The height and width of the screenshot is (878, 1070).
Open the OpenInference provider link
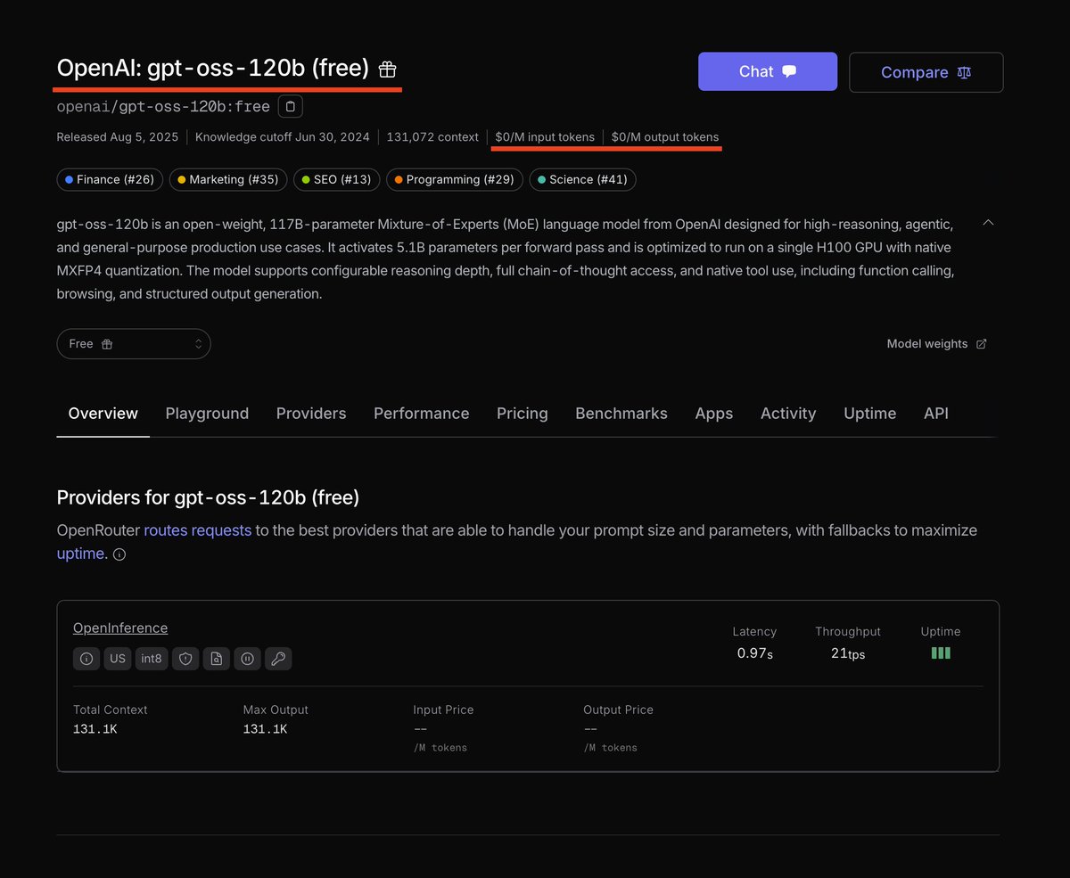tap(120, 628)
